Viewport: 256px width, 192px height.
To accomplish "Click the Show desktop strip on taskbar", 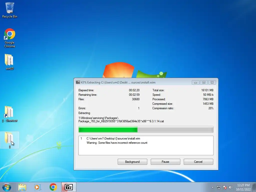I will coord(255,187).
